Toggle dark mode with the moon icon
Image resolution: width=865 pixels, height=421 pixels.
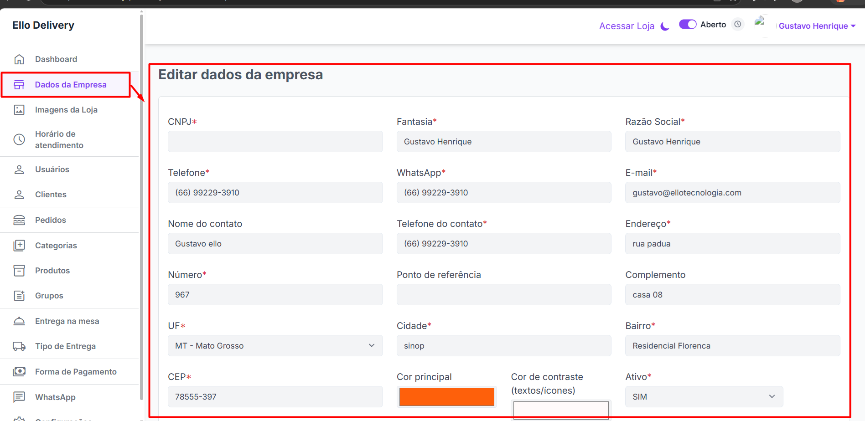point(665,26)
